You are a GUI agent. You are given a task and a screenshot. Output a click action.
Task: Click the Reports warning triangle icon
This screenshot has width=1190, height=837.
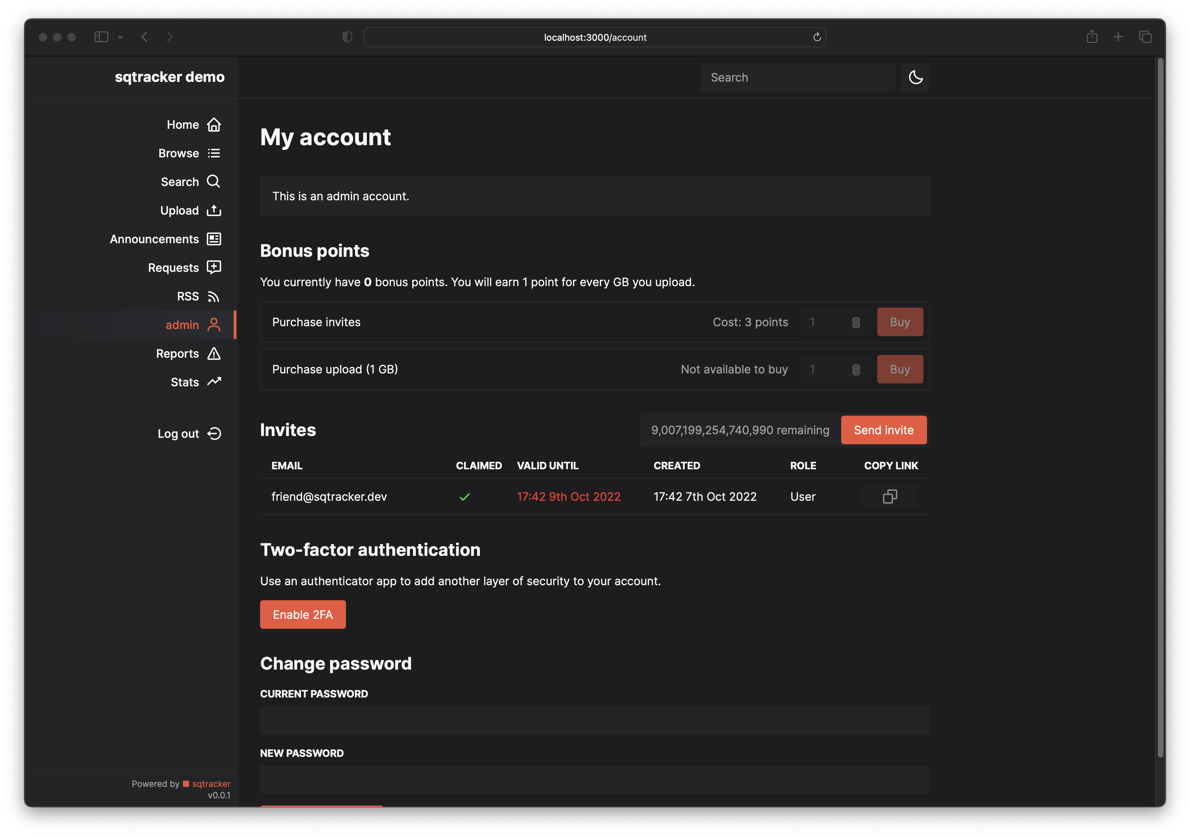click(x=214, y=353)
